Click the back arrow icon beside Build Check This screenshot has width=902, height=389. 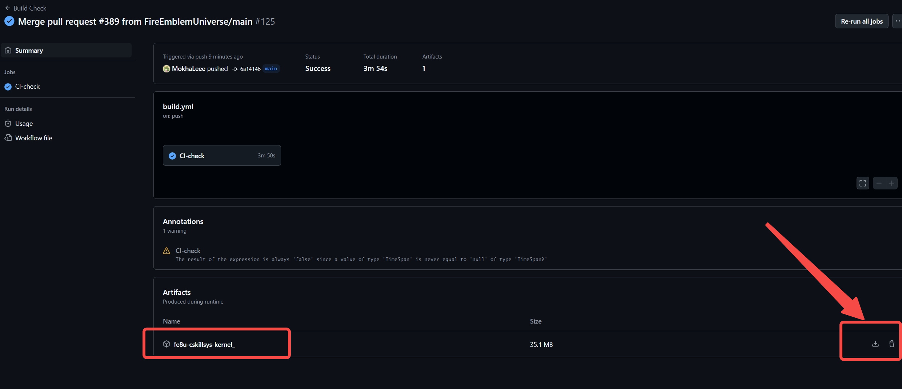click(8, 8)
